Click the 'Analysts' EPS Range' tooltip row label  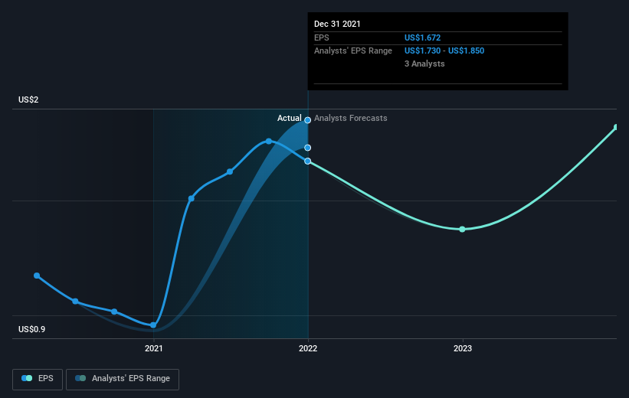click(353, 51)
